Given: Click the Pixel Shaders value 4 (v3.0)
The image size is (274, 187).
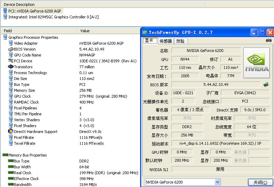Looking at the screenshot, I should pos(87,126).
